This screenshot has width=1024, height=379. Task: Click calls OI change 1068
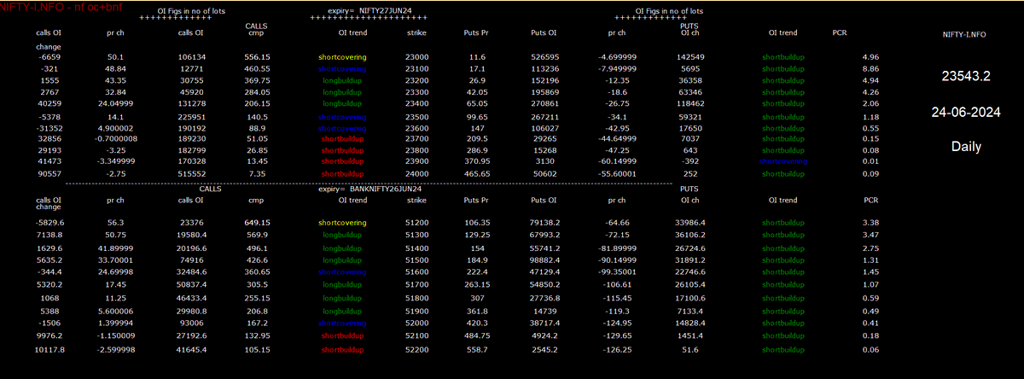pos(49,299)
